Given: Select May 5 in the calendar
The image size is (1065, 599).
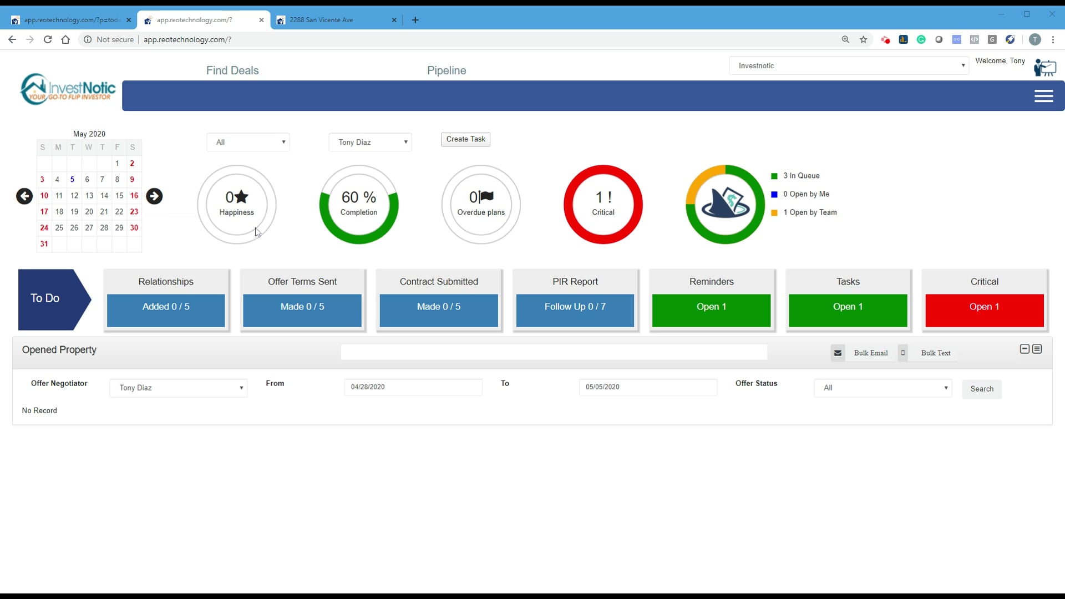Looking at the screenshot, I should pos(72,180).
